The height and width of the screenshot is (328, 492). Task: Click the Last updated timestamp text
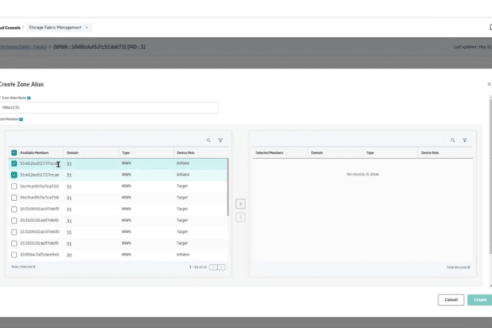[x=473, y=47]
